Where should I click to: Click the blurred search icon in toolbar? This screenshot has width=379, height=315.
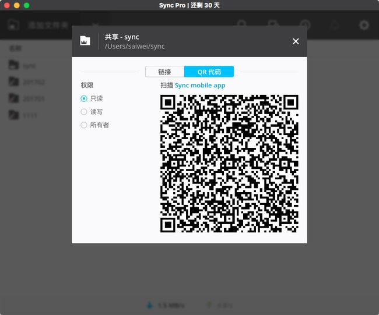click(242, 24)
